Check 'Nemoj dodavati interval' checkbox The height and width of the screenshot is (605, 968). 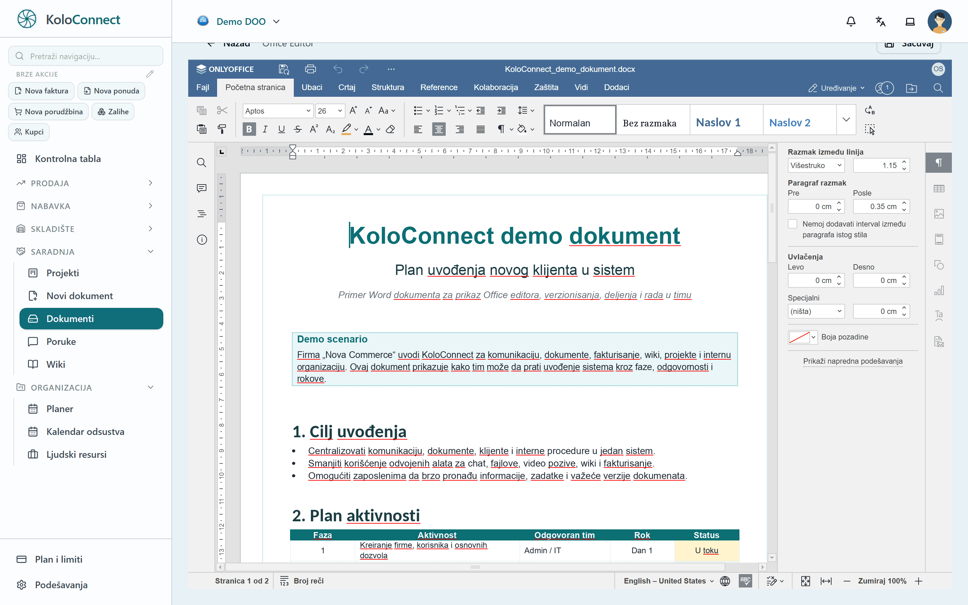coord(793,224)
